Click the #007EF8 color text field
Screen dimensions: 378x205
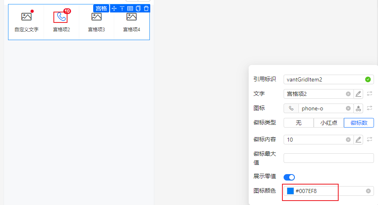(329, 191)
